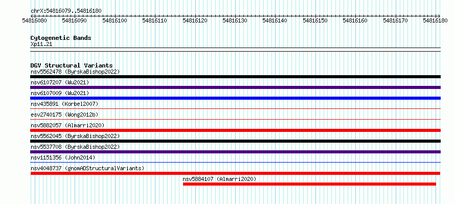The width and height of the screenshot is (455, 204).
Task: Open variant nsv435891 (Korbel2007) label
Action: coord(64,104)
